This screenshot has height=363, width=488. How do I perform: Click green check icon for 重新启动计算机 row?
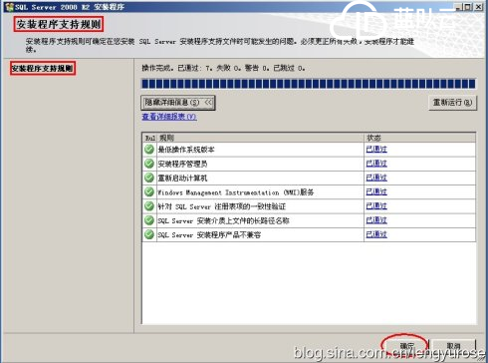click(149, 178)
